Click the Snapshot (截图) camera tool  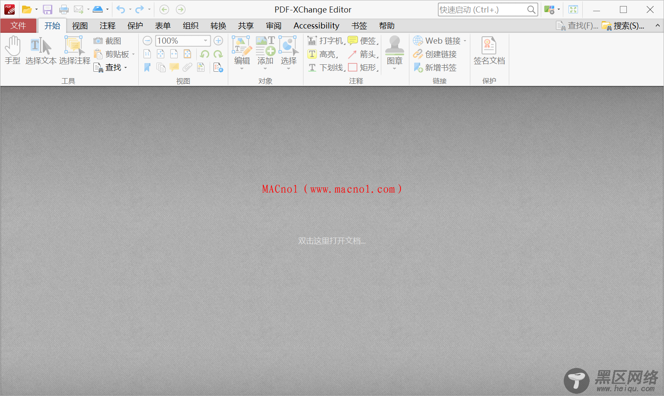click(x=108, y=41)
